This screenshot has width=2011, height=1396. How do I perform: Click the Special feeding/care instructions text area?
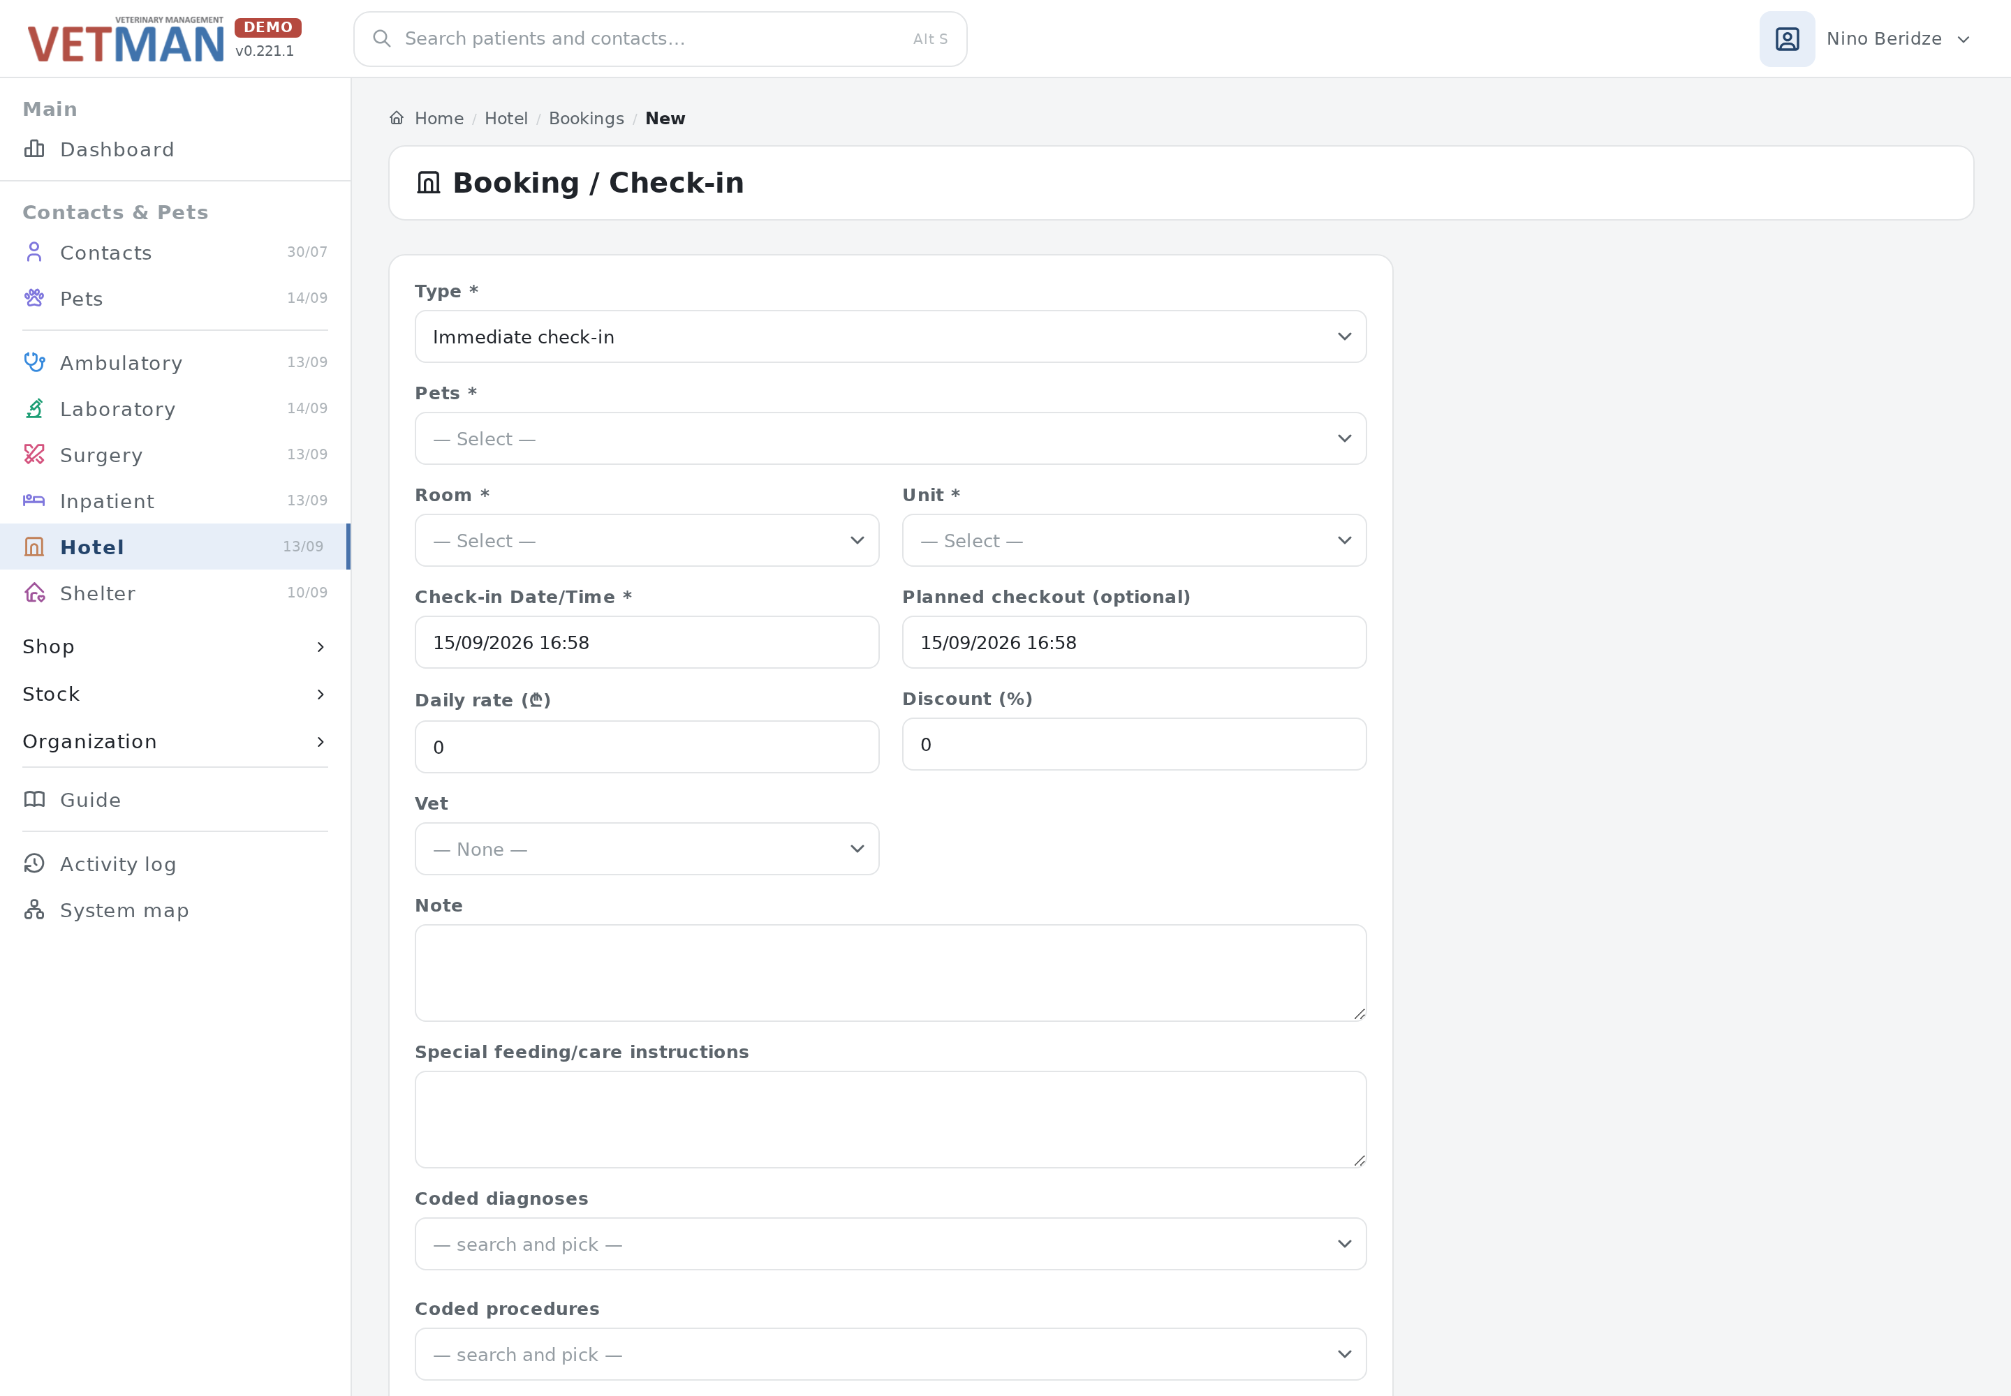coord(890,1120)
